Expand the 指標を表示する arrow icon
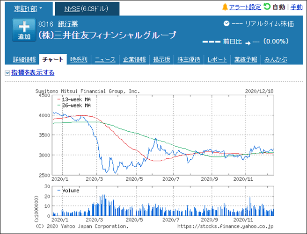This screenshot has width=307, height=234. [x=7, y=73]
